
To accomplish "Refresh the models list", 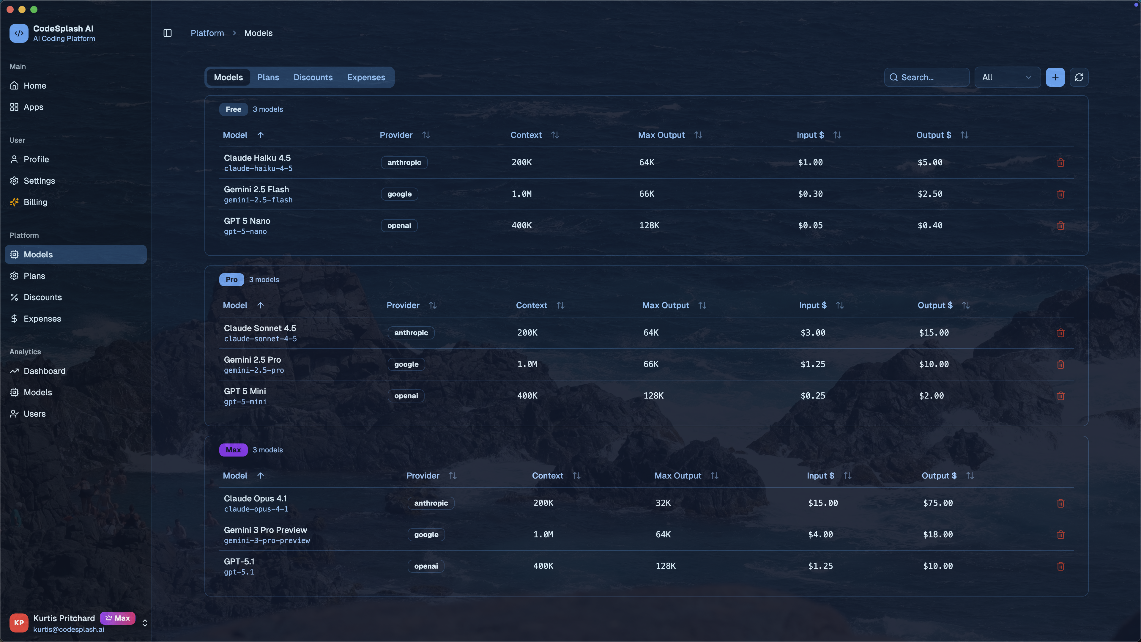I will [1079, 78].
